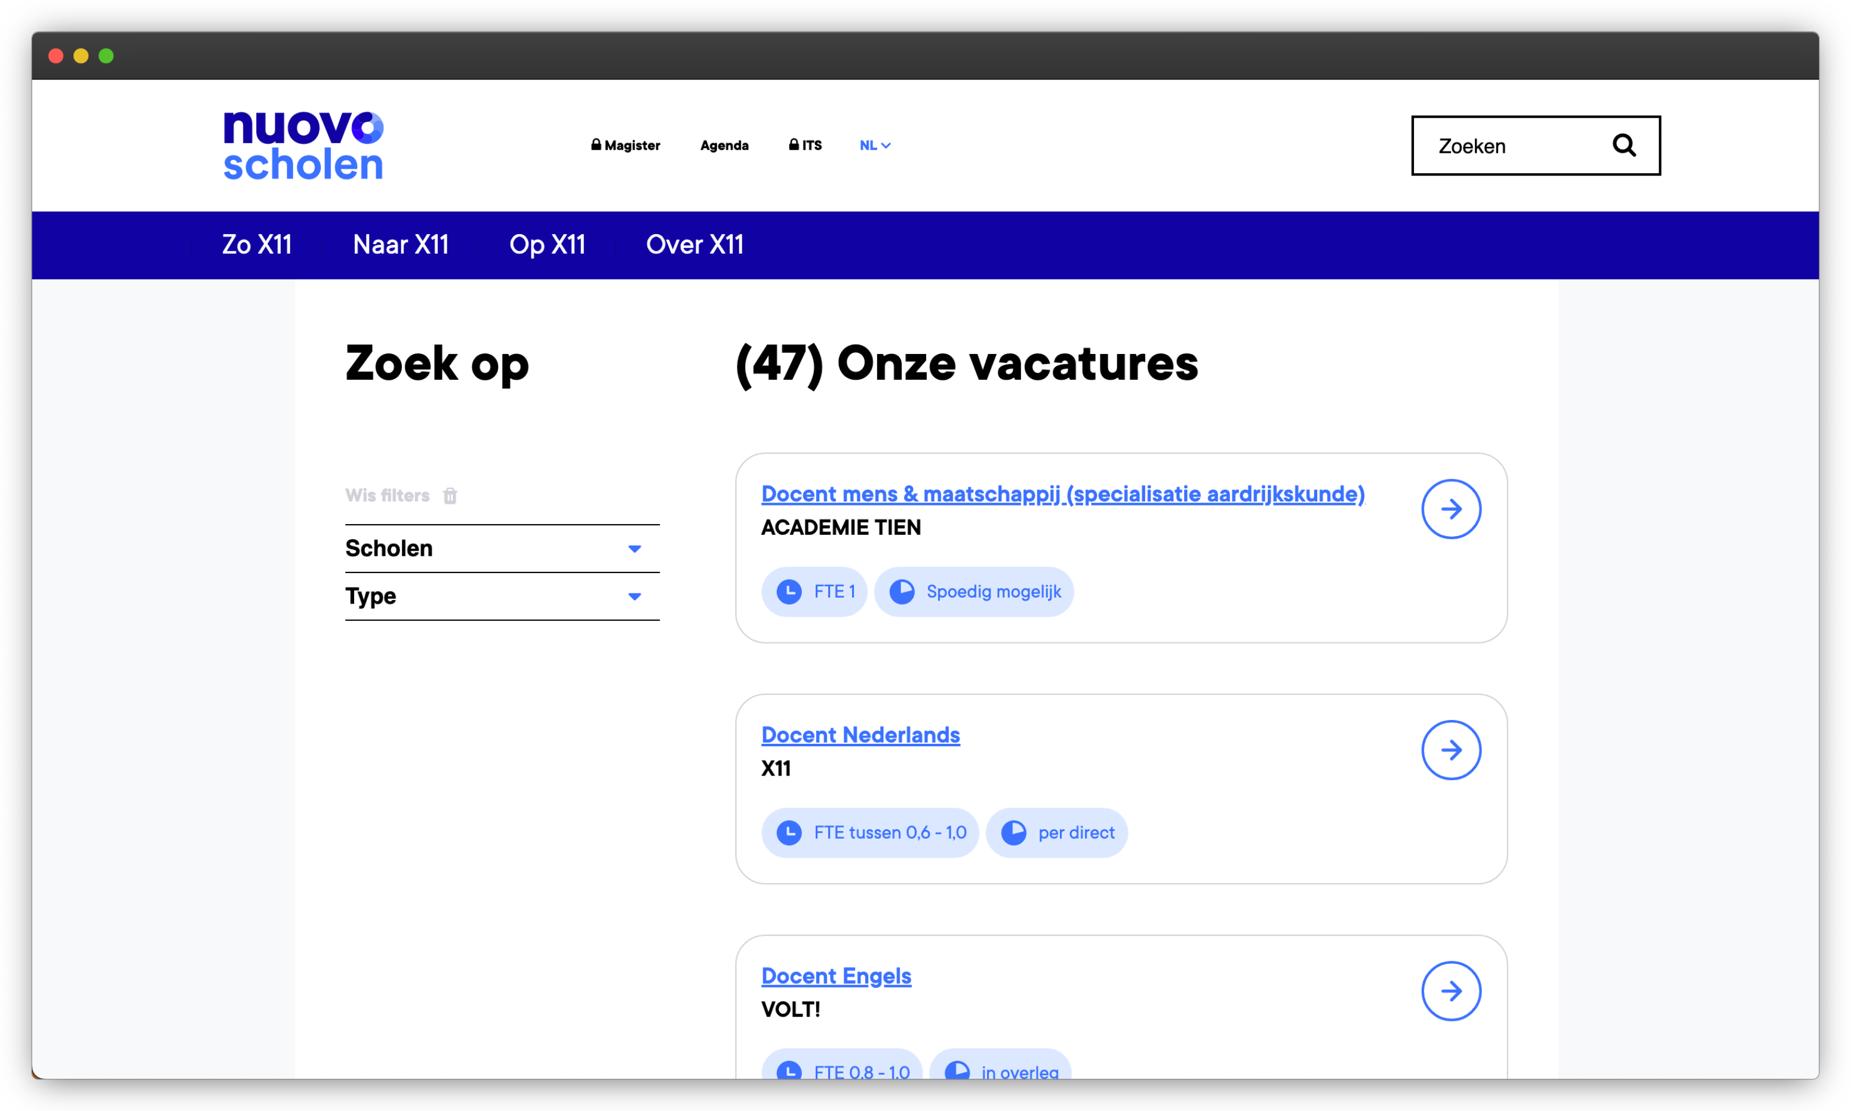Click the FTE 1 tag text
This screenshot has width=1851, height=1111.
(x=834, y=592)
